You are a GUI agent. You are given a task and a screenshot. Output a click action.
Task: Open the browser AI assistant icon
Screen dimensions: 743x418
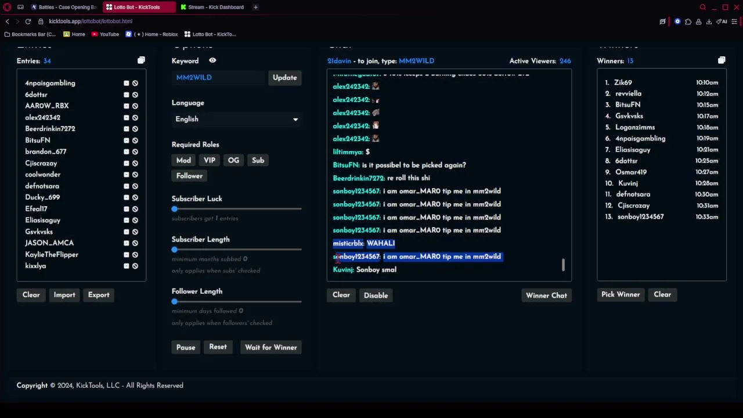722,21
